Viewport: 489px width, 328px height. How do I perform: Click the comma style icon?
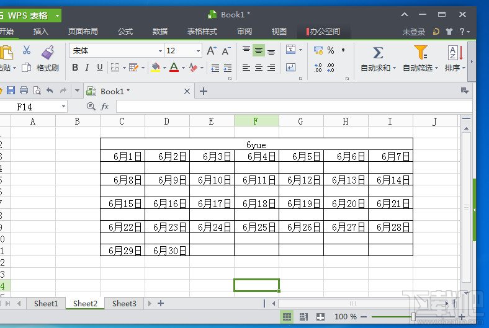pos(343,50)
